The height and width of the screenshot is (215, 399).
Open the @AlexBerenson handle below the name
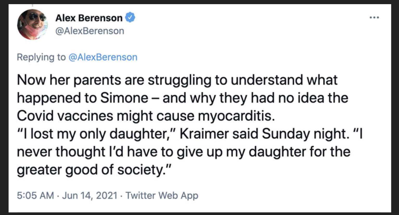(x=90, y=31)
